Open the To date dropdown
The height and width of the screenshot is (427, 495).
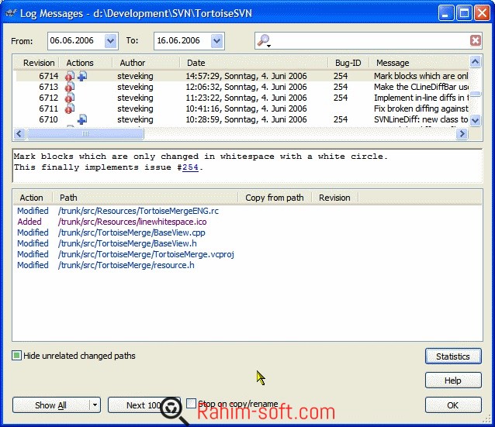click(x=217, y=40)
